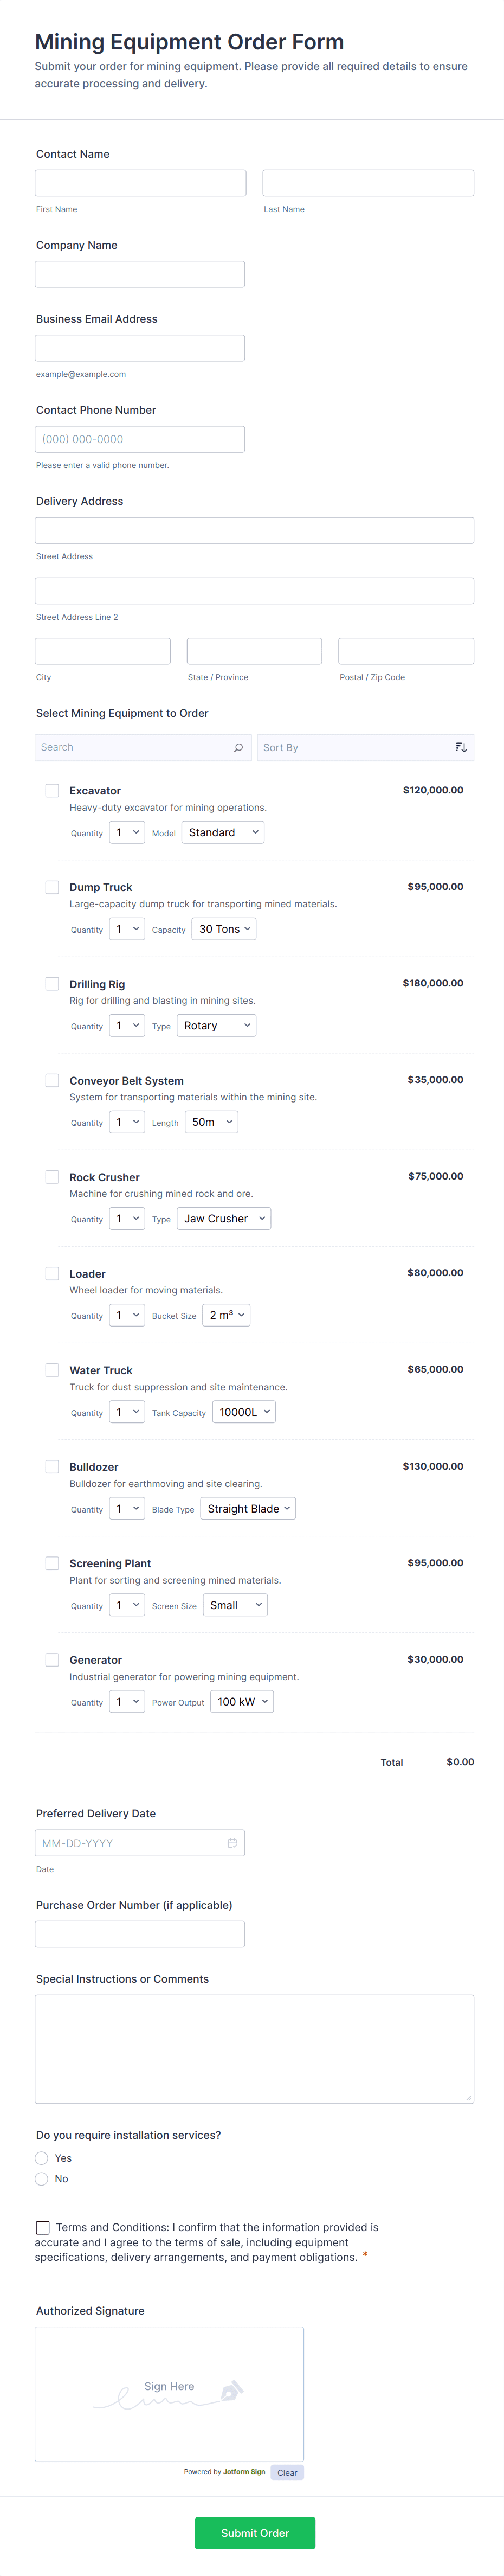Select No for installation services
Screen dimensions: 504x2576
tap(42, 2178)
